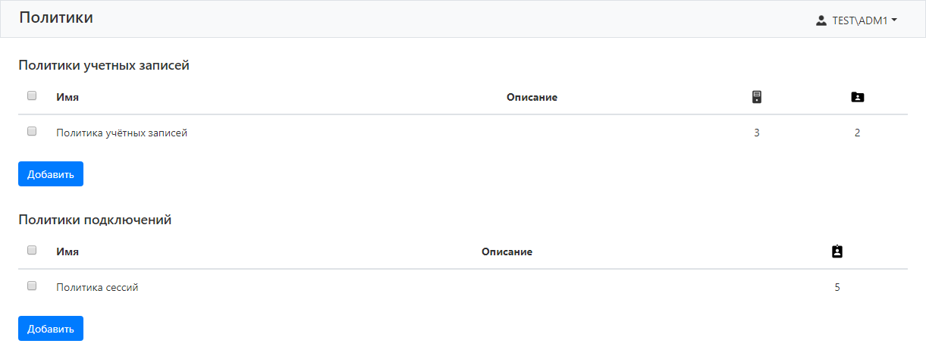
Task: Click the folder-with-user icon column header
Action: 857,97
